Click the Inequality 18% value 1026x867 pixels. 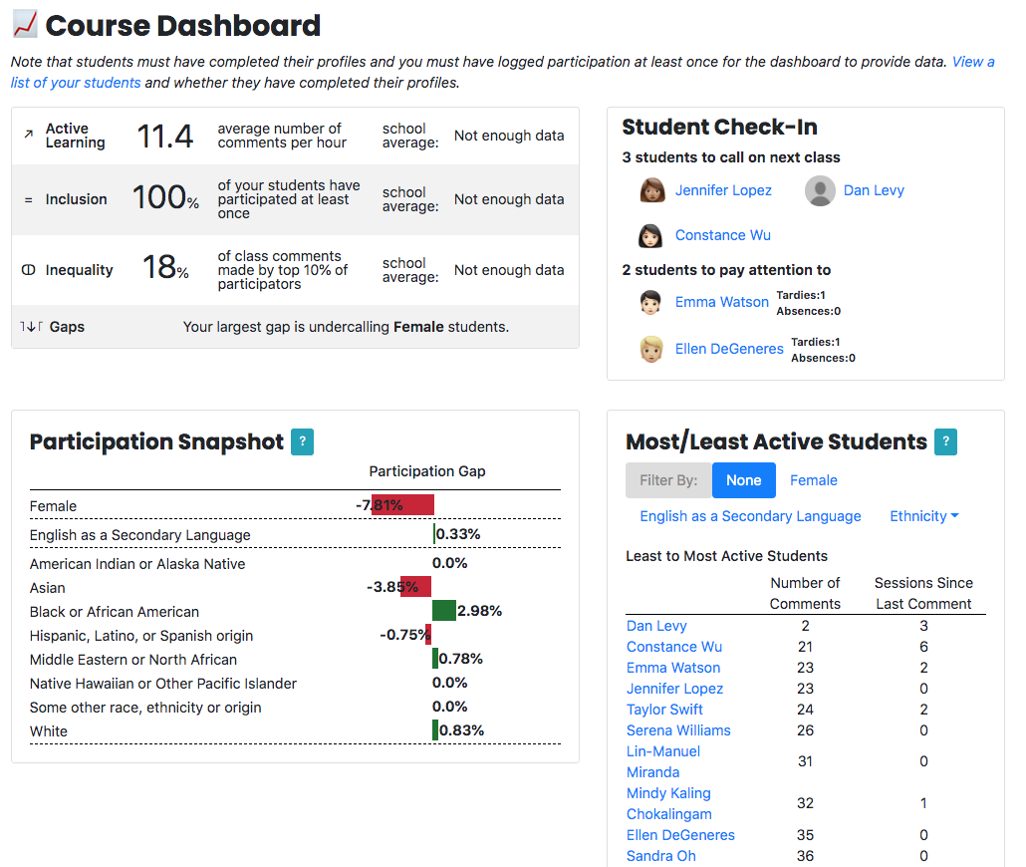click(x=165, y=267)
